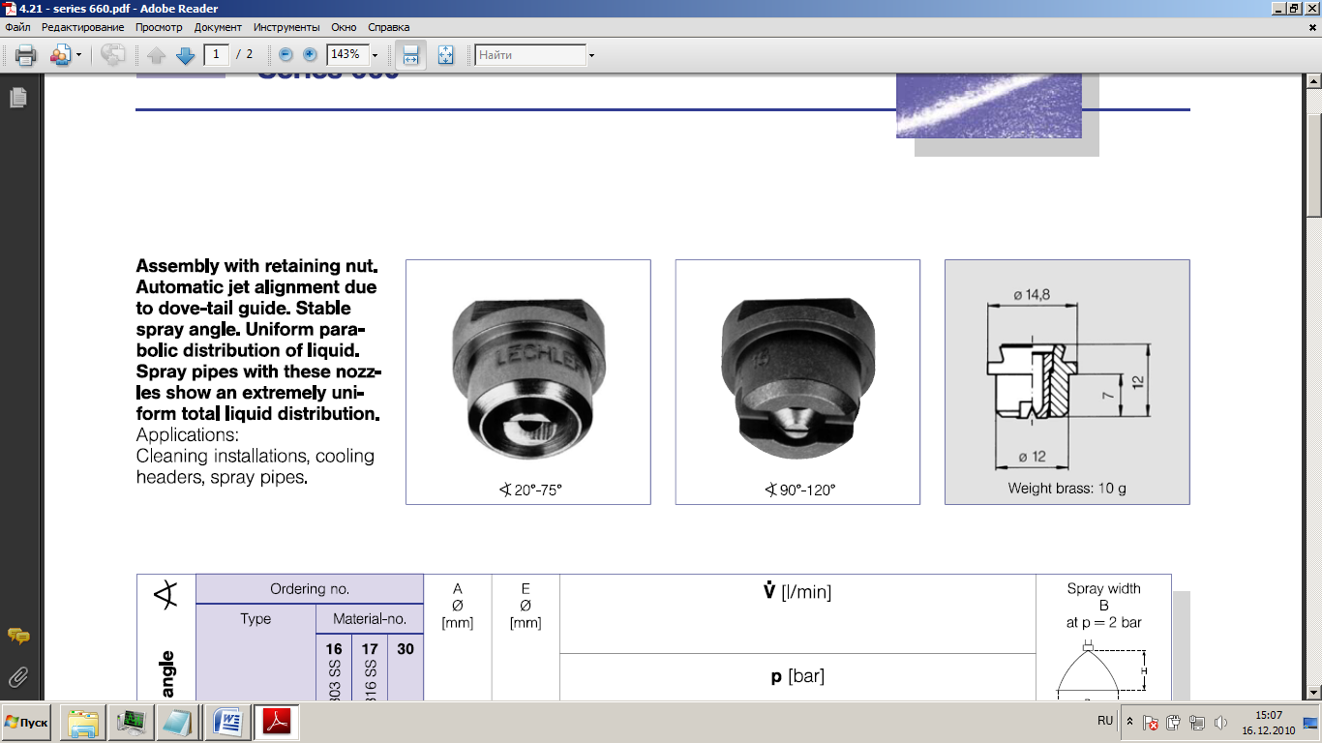Image resolution: width=1322 pixels, height=743 pixels.
Task: Zoom in with the plus button
Action: [x=310, y=55]
